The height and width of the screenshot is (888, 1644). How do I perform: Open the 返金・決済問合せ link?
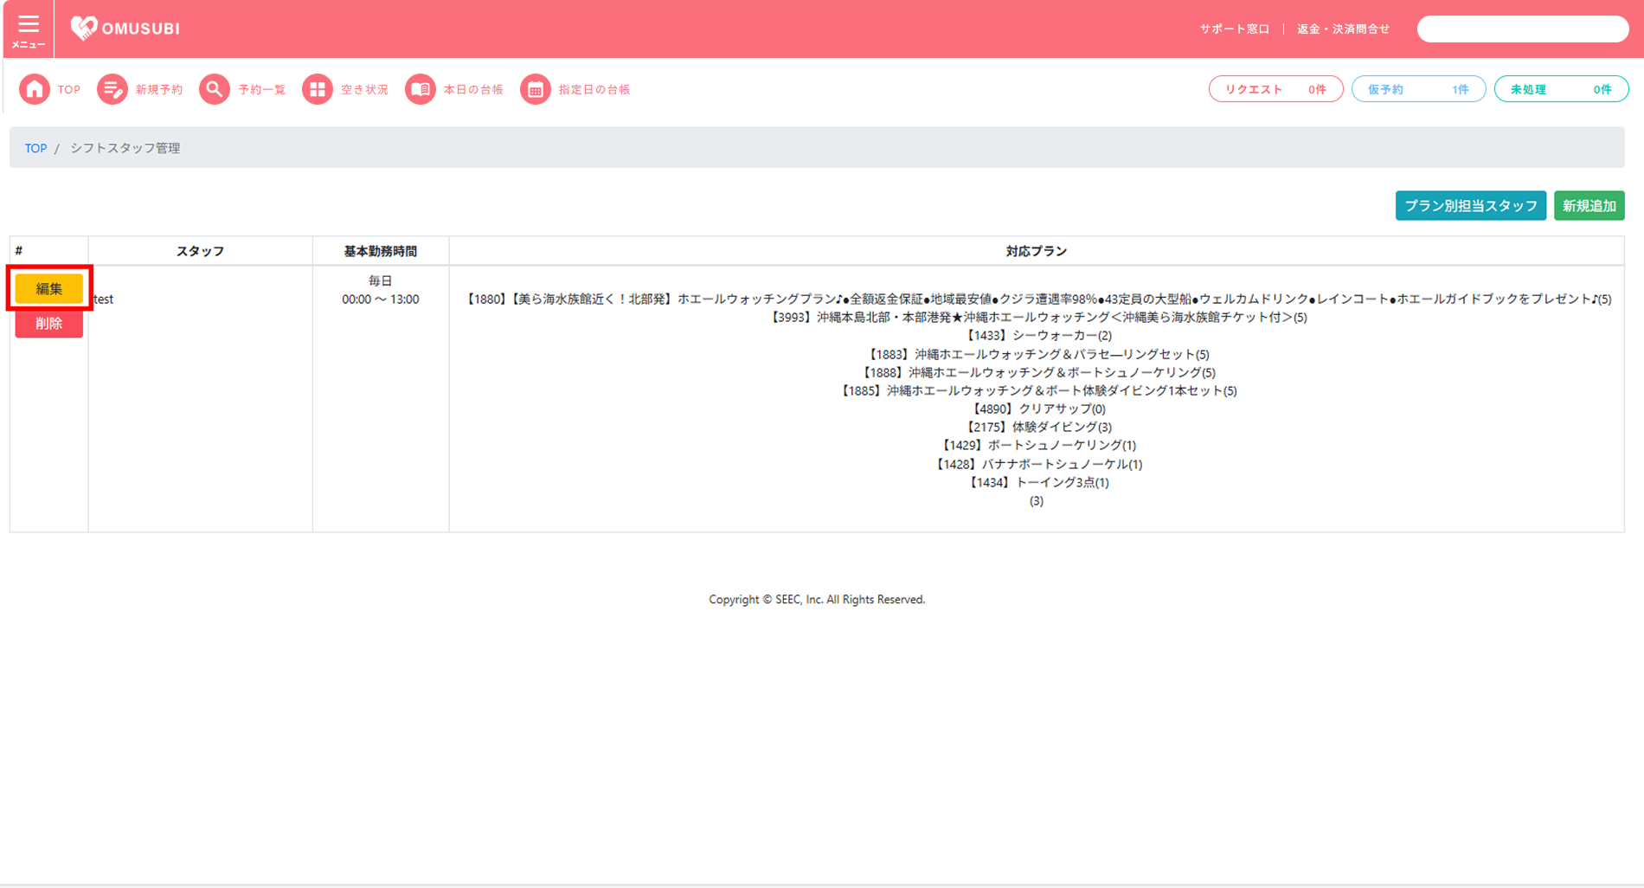(1344, 29)
